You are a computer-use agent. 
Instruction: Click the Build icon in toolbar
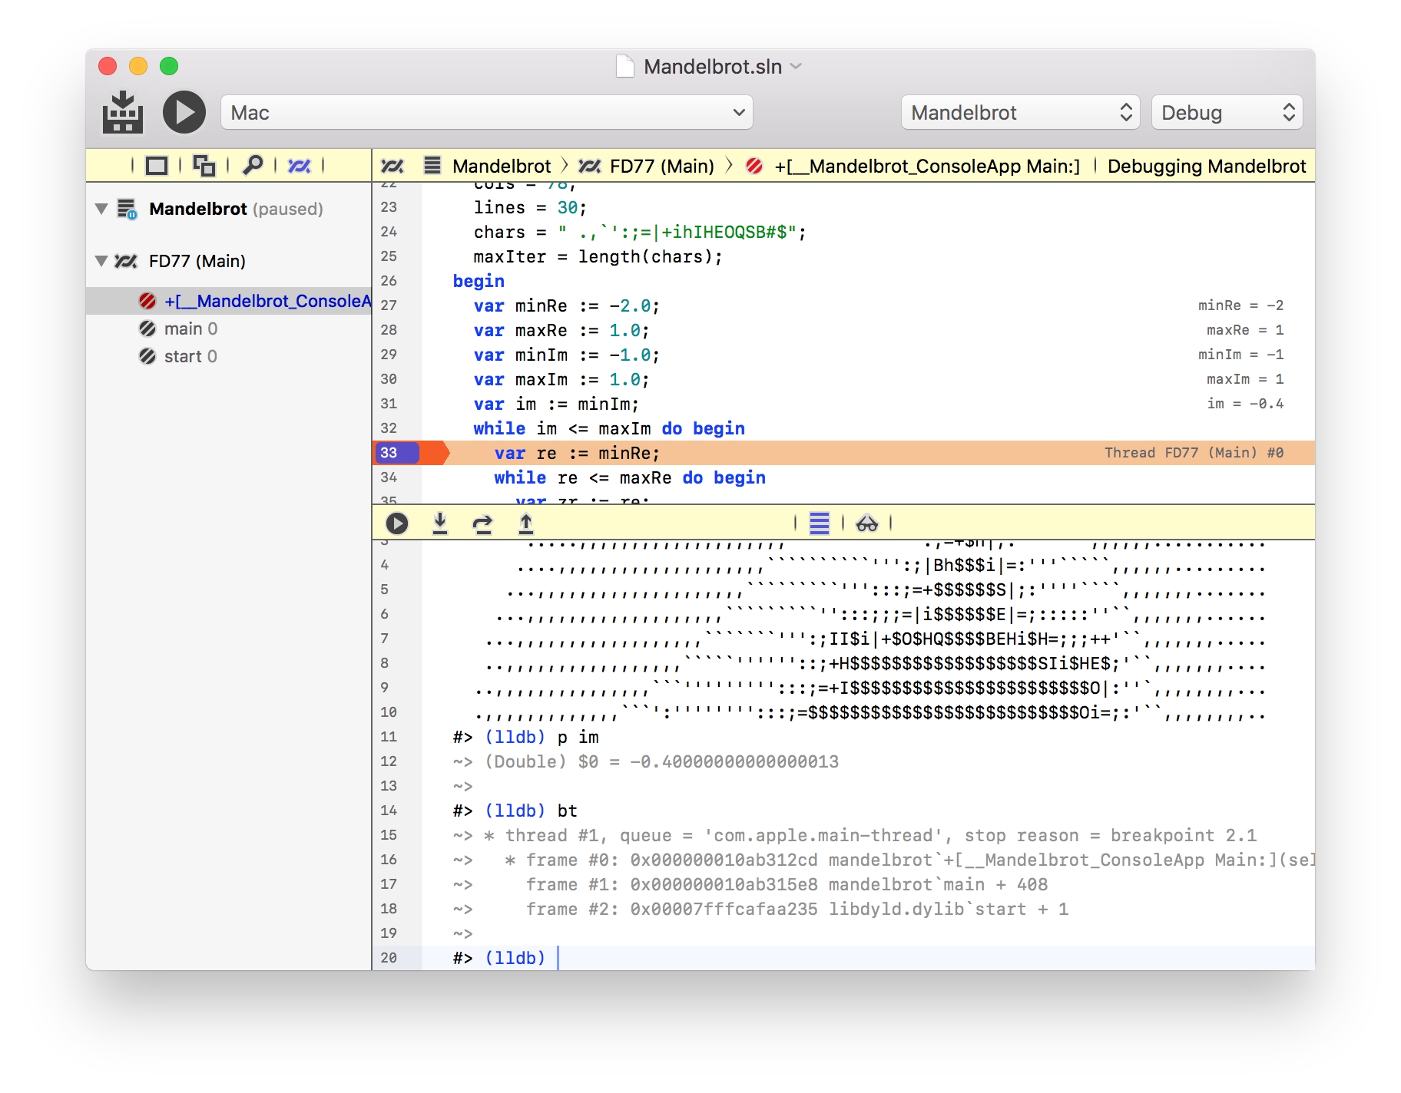(122, 113)
